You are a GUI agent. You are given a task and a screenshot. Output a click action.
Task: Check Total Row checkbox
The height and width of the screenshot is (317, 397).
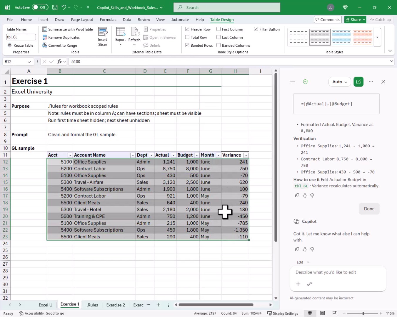pos(187,37)
